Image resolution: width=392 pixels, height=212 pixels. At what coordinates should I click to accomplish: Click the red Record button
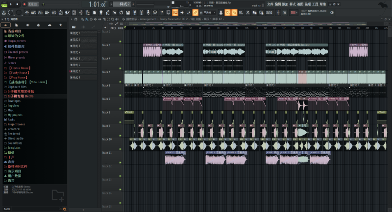coord(24,4)
